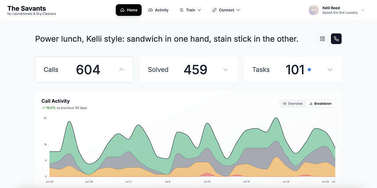Click the eye icon in Overview
This screenshot has height=188, width=377.
pos(285,104)
